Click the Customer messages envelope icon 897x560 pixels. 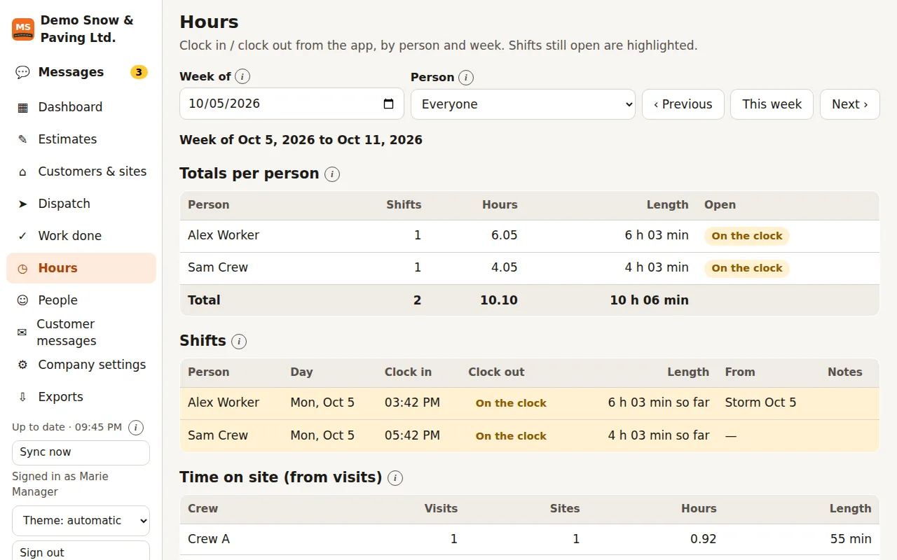[x=22, y=332]
